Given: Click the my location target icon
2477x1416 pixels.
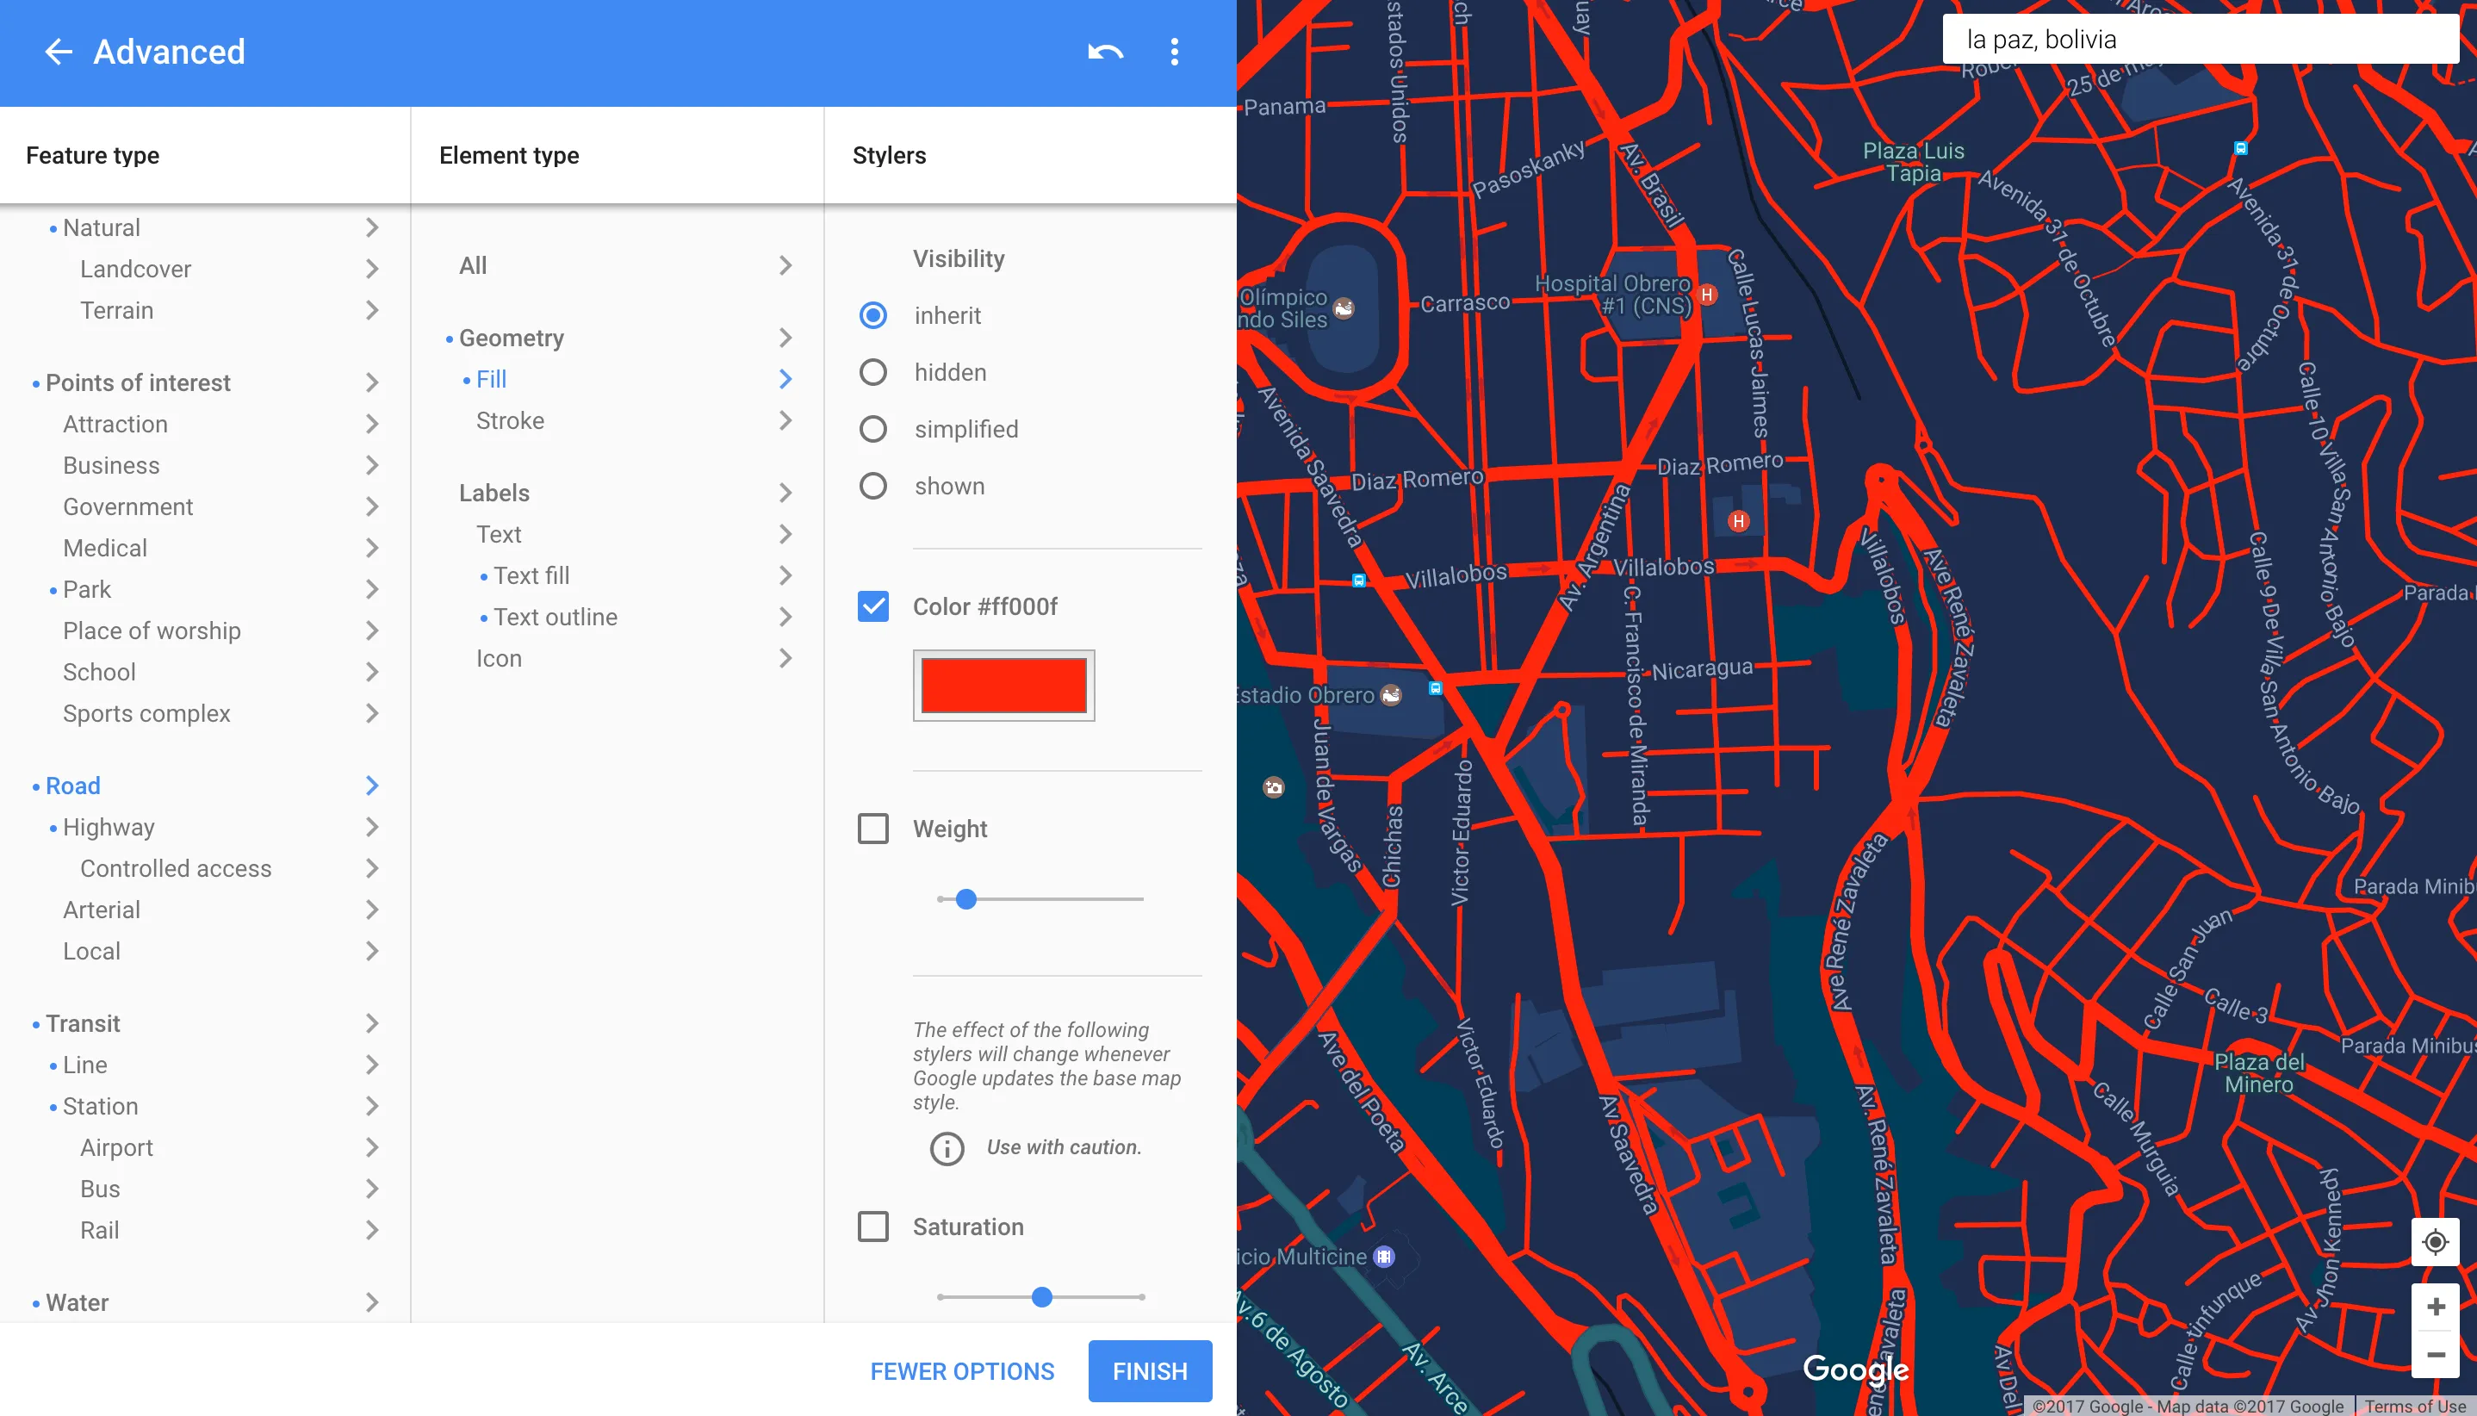Looking at the screenshot, I should 2435,1242.
